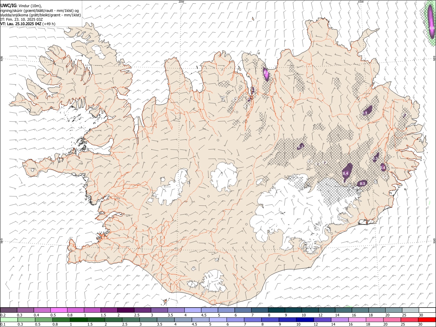436x327 pixels.
Task: Click the 'slydda/snjókoma' legend description line
Action: pos(41,15)
